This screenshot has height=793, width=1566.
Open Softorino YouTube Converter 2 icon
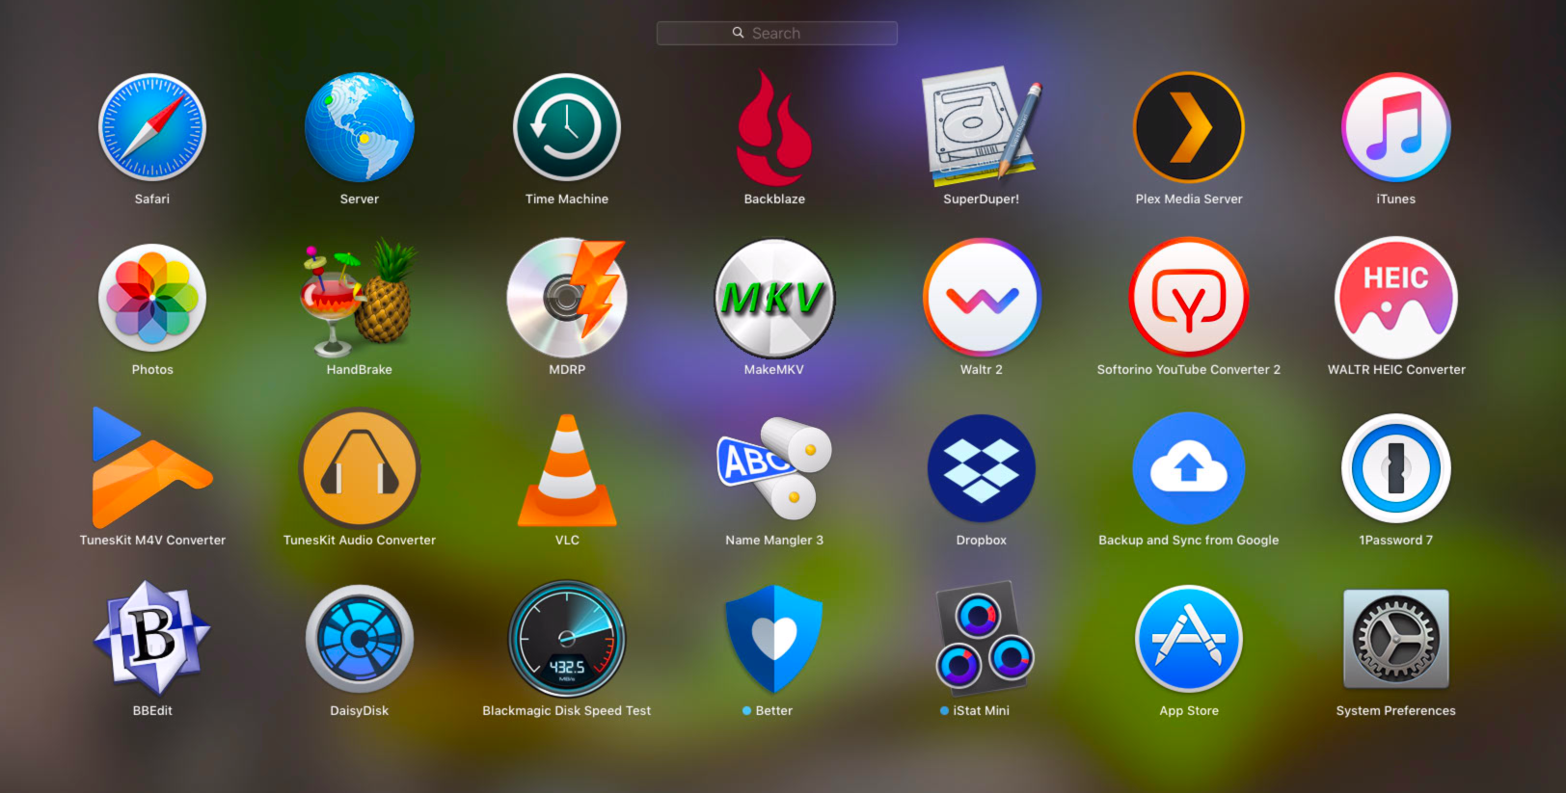pyautogui.click(x=1189, y=298)
